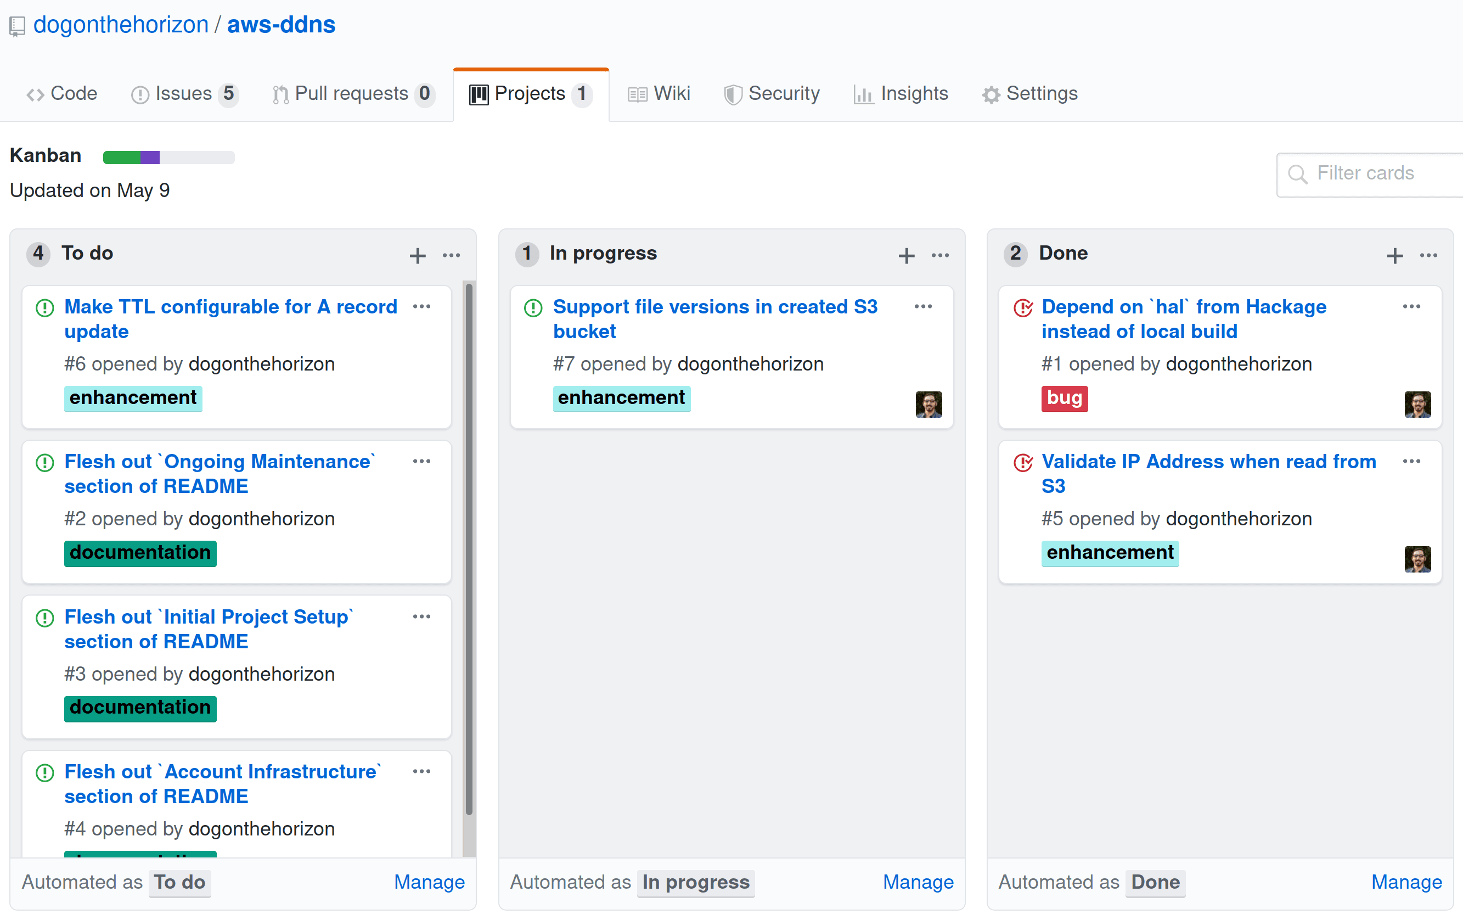The image size is (1463, 920).
Task: Add a card to the To do column
Action: [x=418, y=255]
